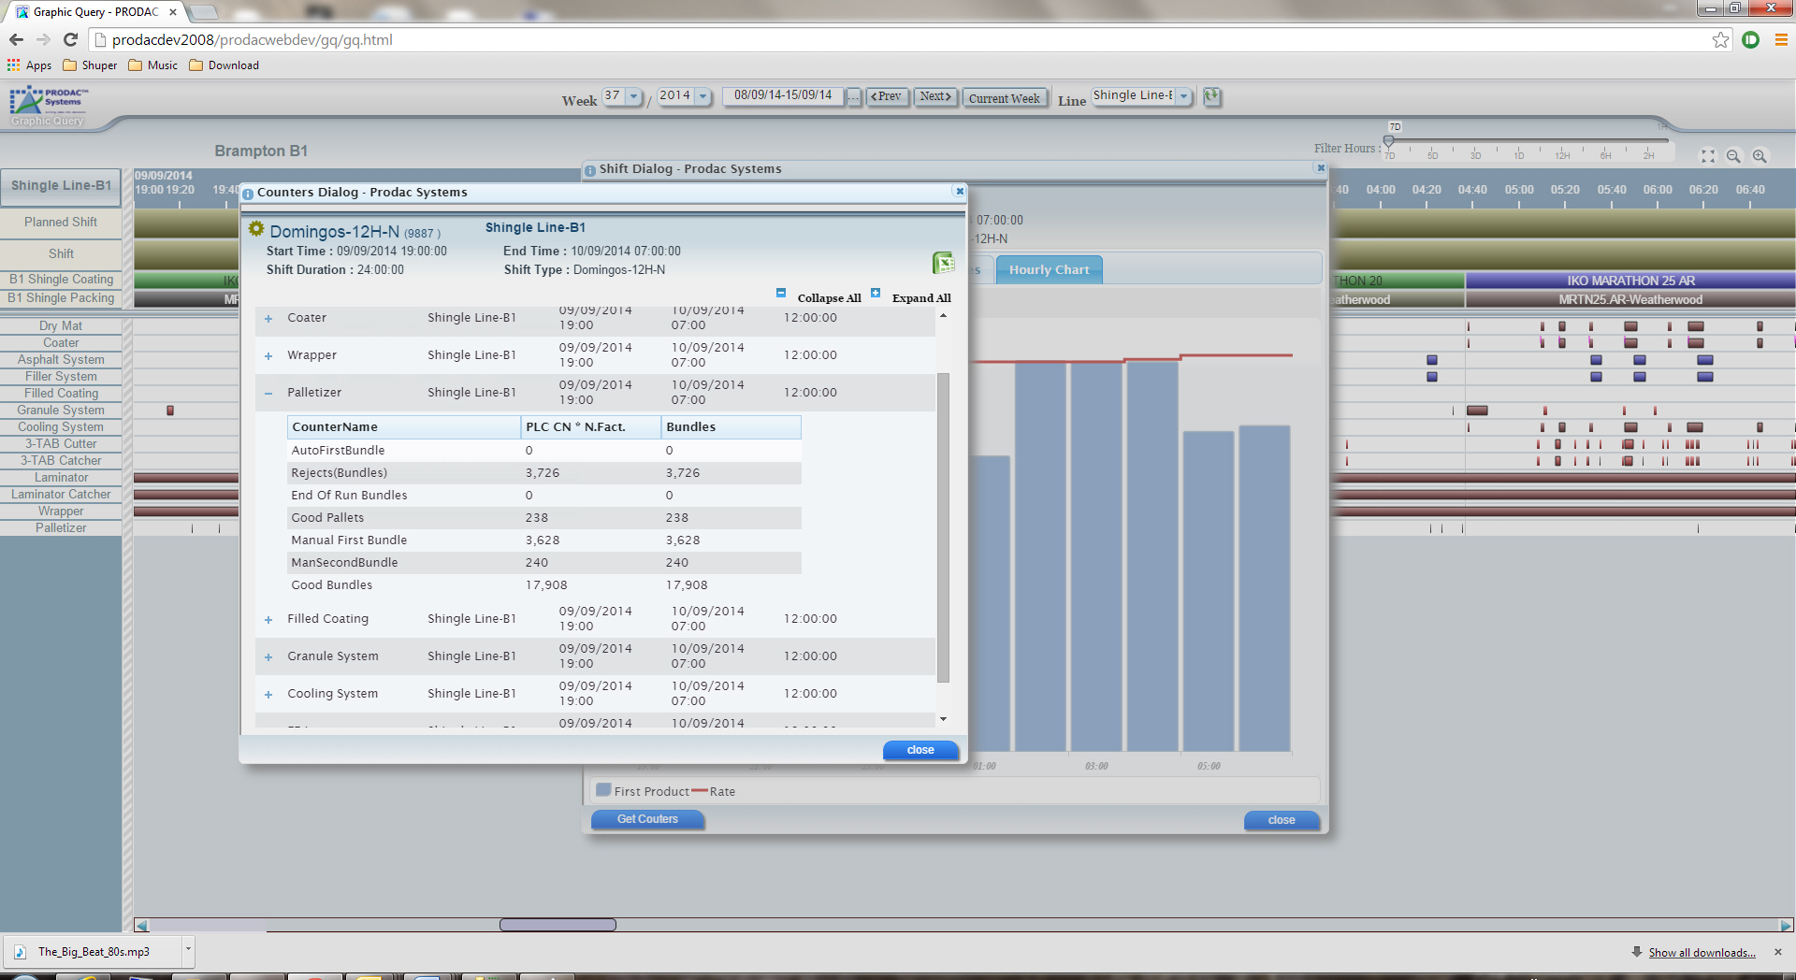Select Shingle Line-B1 in left panel
Viewport: 1796px width, 980px height.
pos(61,186)
